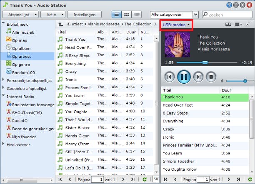Pause the current song

click(x=184, y=77)
